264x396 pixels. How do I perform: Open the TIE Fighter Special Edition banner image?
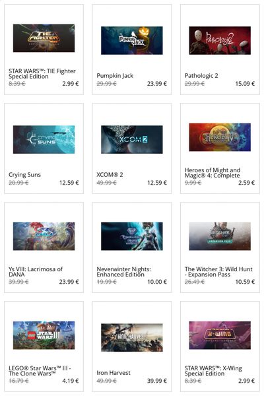44,38
